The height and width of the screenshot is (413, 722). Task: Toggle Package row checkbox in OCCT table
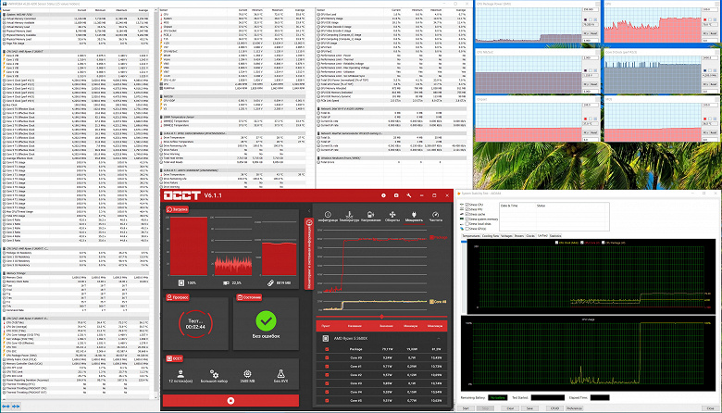click(x=327, y=349)
